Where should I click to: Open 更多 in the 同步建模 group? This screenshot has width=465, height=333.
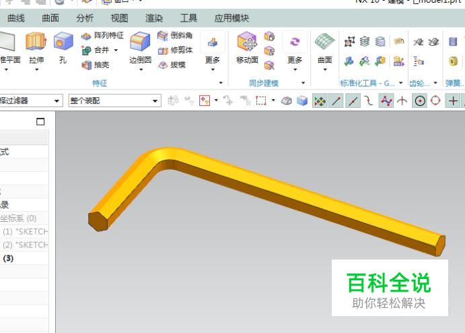pyautogui.click(x=295, y=51)
